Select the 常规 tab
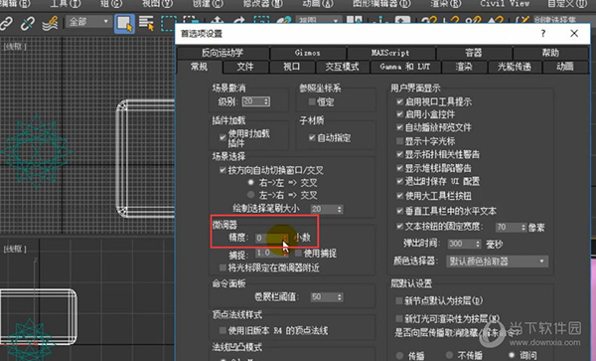This screenshot has height=361, width=596. (x=200, y=67)
